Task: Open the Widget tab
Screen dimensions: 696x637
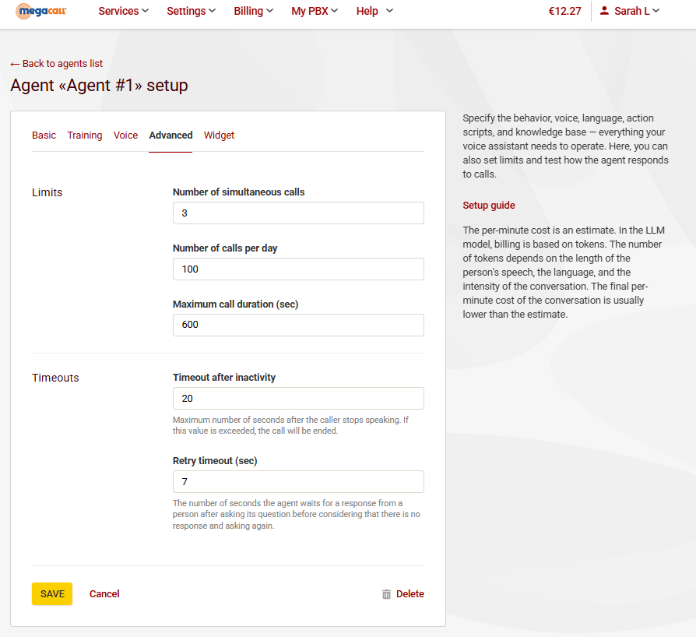Action: click(x=219, y=135)
